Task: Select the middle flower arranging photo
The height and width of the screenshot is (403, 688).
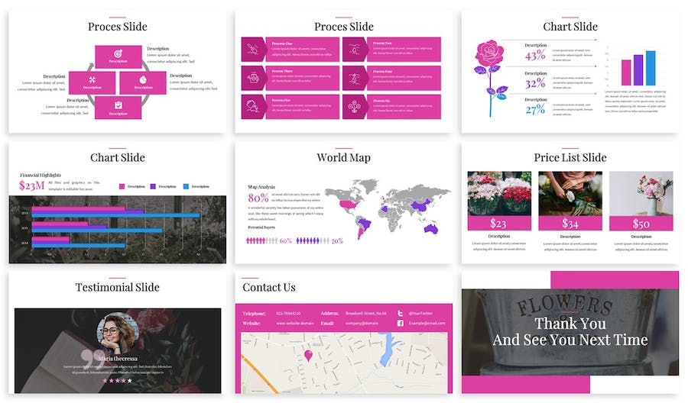Action: point(570,193)
